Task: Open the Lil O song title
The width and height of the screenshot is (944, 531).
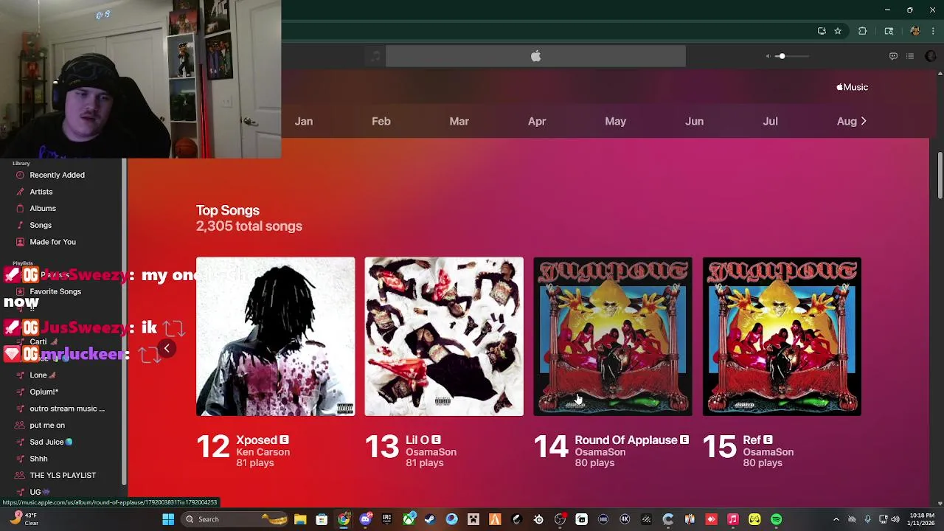Action: coord(417,440)
